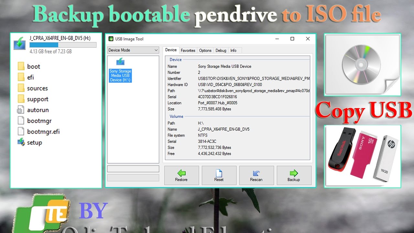The width and height of the screenshot is (414, 233).
Task: Click the volume serial 3814-AC3C
Action: tap(207, 141)
